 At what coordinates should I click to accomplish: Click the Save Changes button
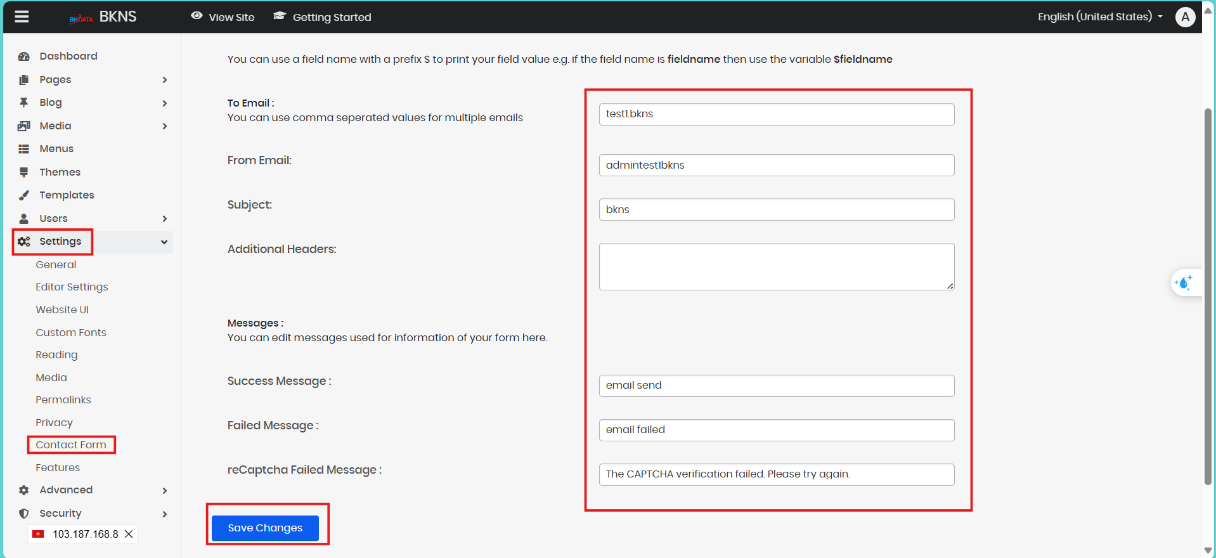point(265,528)
